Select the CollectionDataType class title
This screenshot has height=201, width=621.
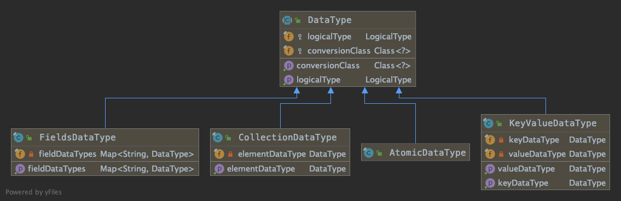click(288, 137)
